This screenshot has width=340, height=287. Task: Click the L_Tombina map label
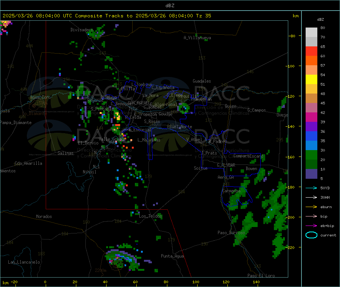pyautogui.click(x=142, y=84)
